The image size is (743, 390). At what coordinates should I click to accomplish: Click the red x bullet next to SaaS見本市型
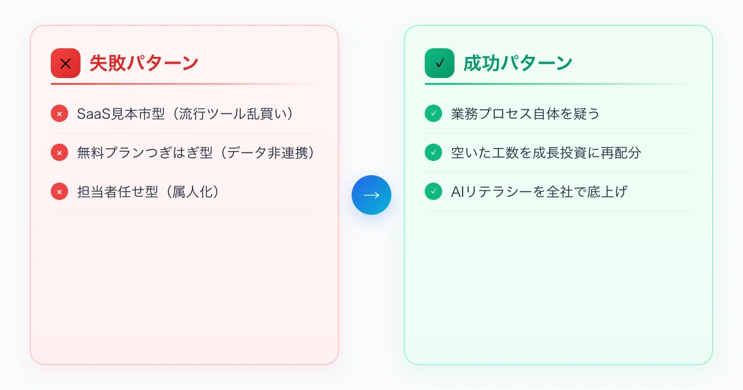(59, 114)
